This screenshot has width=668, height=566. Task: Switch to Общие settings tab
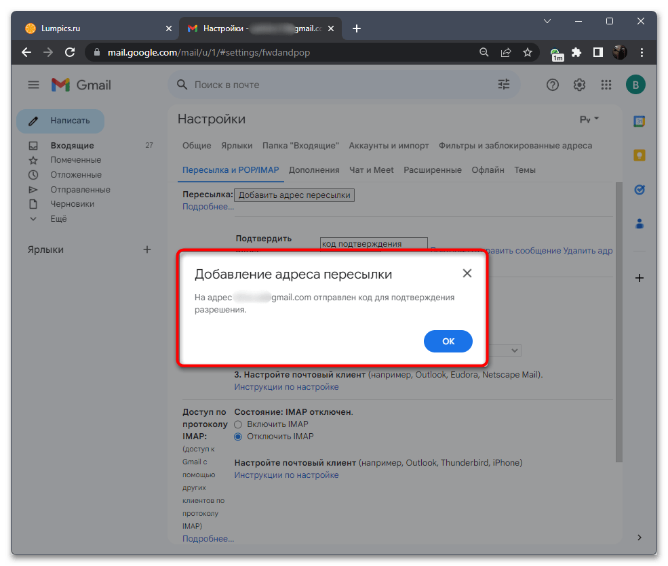click(x=197, y=146)
